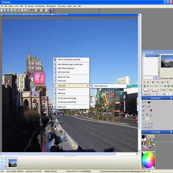
Task: Expand the Clone Layer submenu arrow
Action: [x=88, y=86]
